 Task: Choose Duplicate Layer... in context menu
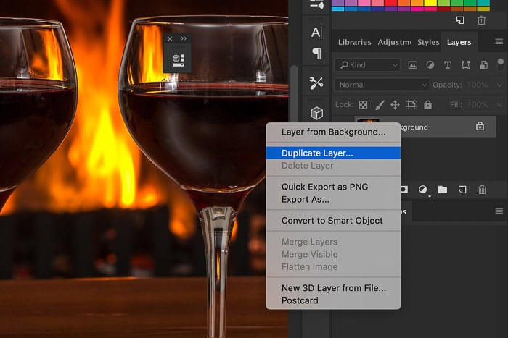(x=333, y=153)
